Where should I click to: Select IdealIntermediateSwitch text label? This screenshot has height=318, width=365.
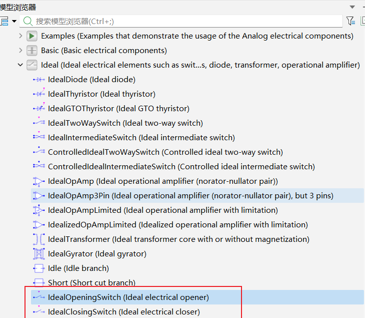[141, 138]
